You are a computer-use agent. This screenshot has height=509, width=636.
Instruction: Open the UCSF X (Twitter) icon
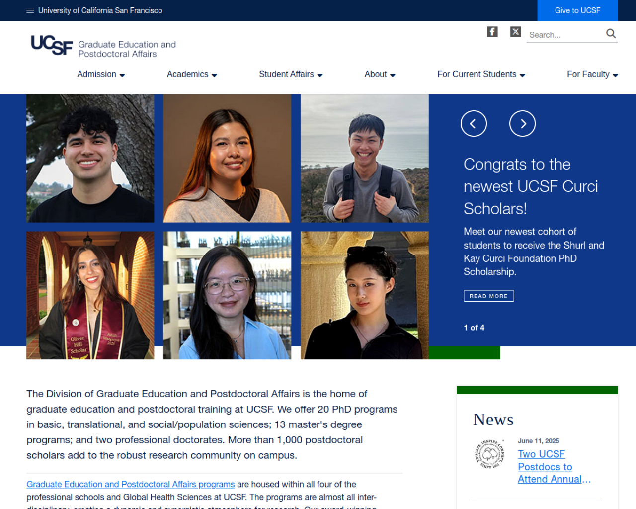(x=516, y=32)
